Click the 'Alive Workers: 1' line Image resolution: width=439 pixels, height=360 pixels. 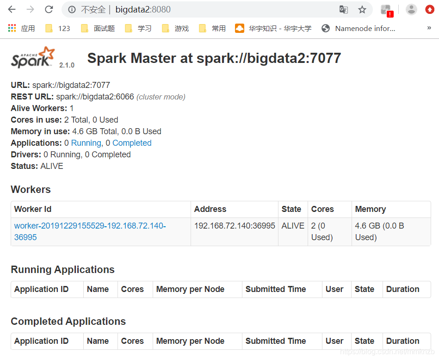point(42,108)
